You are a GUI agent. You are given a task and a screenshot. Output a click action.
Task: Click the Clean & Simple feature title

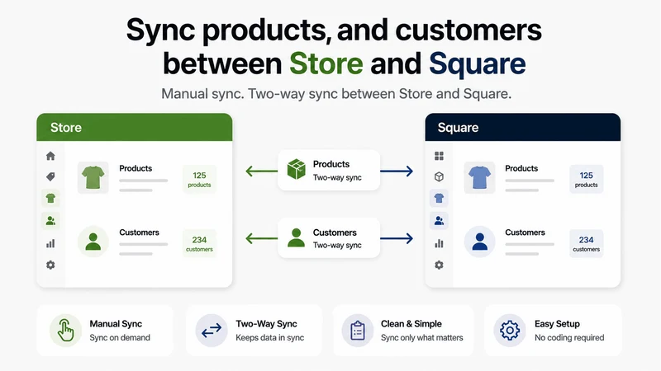(411, 324)
